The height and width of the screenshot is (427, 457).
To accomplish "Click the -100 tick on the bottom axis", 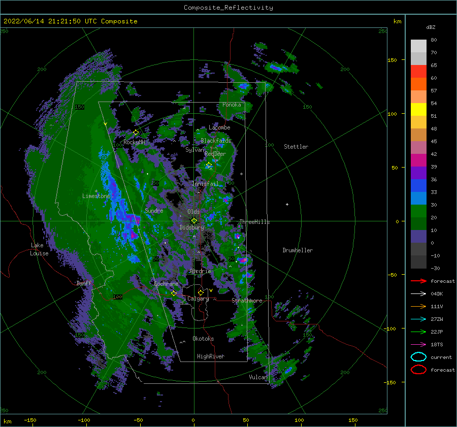I will (x=84, y=420).
